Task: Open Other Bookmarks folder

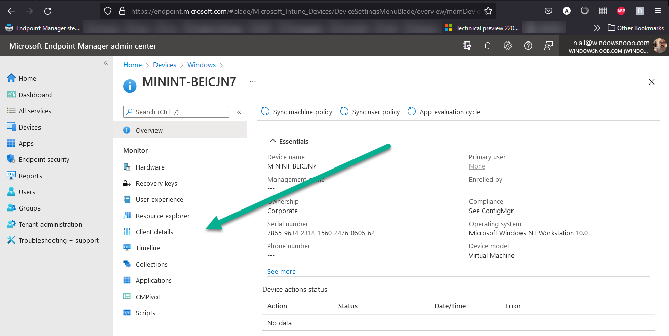Action: (636, 28)
